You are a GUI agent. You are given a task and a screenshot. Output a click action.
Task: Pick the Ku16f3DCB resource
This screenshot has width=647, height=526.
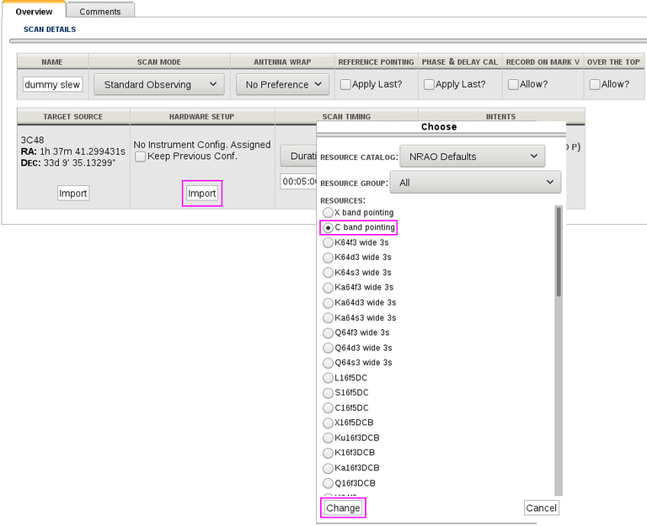click(329, 438)
